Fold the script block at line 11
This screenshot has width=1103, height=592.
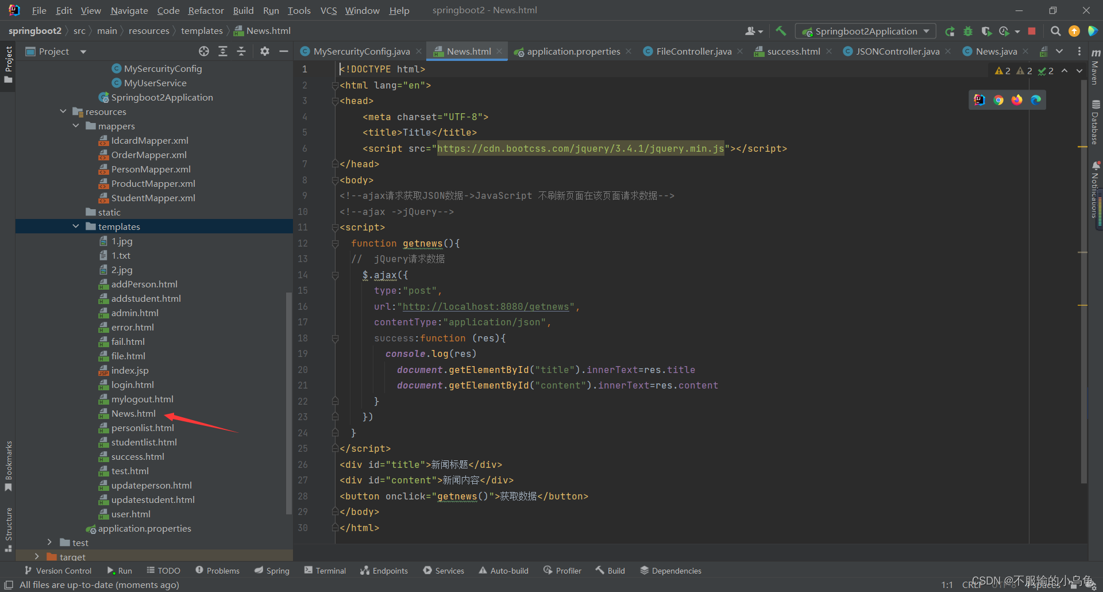tap(335, 228)
